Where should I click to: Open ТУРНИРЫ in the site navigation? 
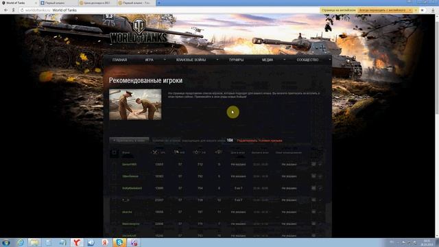[x=236, y=60]
